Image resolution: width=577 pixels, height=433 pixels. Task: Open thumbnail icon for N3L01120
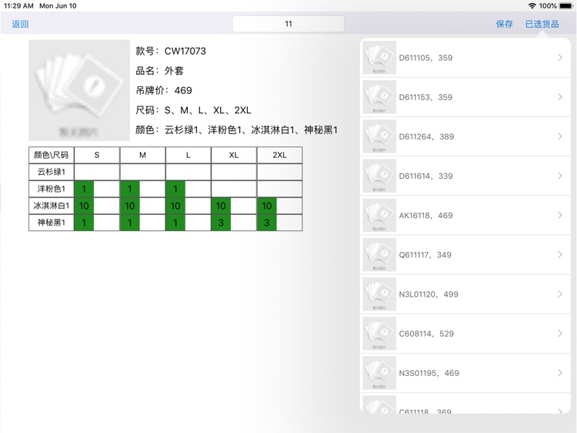point(379,294)
